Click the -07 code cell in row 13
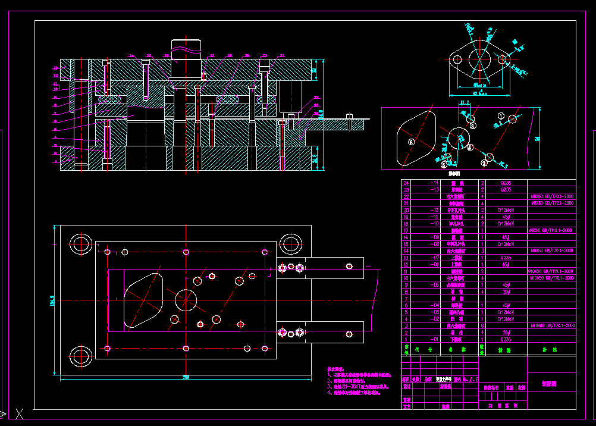The height and width of the screenshot is (426, 596). pos(434,258)
